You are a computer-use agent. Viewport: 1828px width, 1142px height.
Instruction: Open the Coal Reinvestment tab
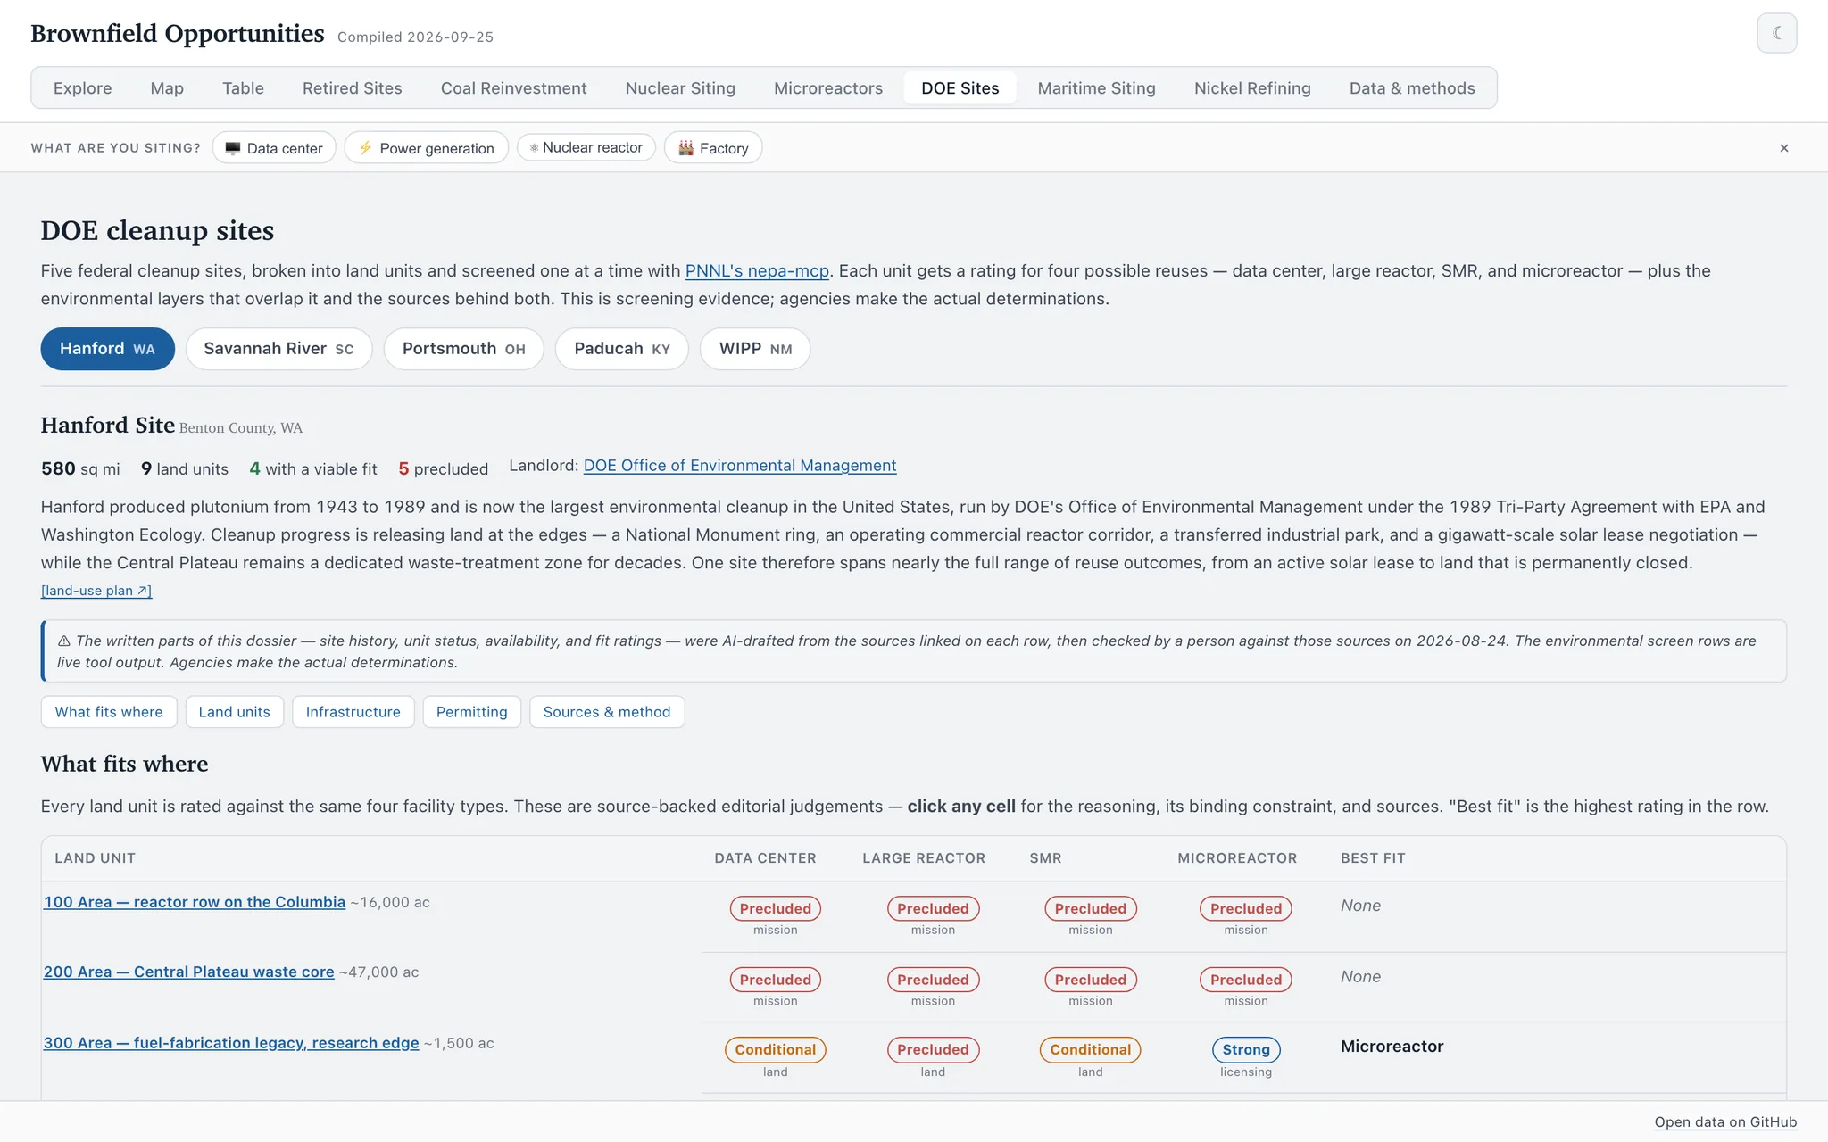[x=513, y=88]
